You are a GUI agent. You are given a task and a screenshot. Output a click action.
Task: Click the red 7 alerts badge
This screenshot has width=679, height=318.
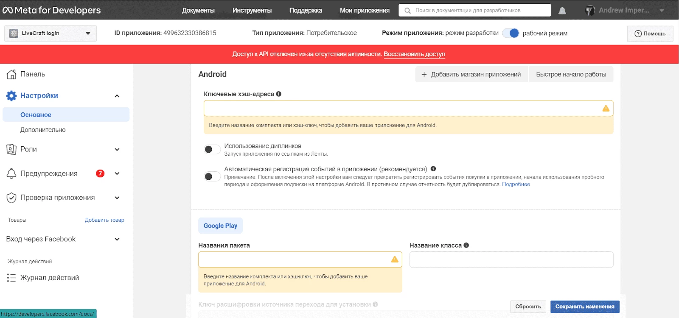(x=100, y=173)
